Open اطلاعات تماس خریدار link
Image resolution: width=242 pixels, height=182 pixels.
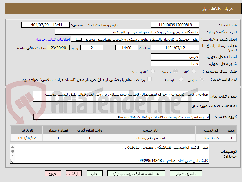pos(53,39)
